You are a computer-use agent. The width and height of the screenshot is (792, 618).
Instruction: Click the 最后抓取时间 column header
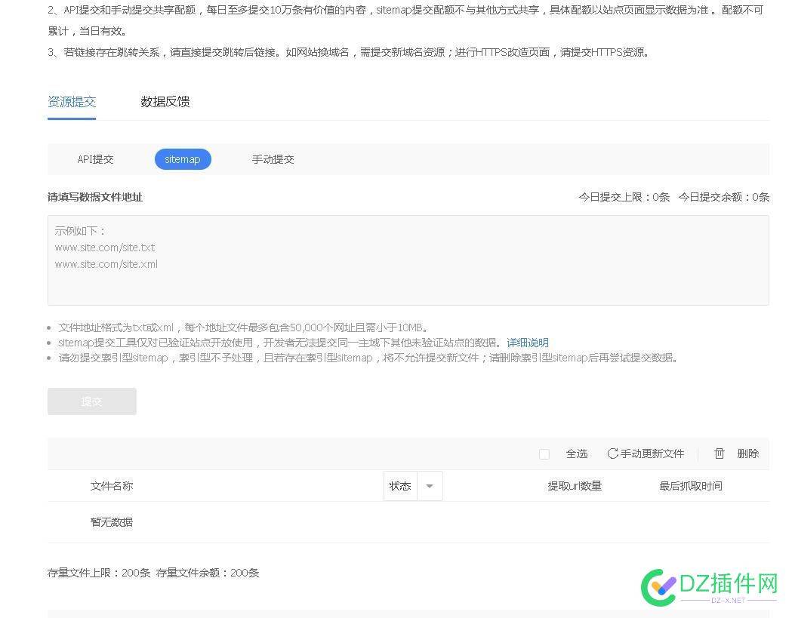click(x=691, y=486)
